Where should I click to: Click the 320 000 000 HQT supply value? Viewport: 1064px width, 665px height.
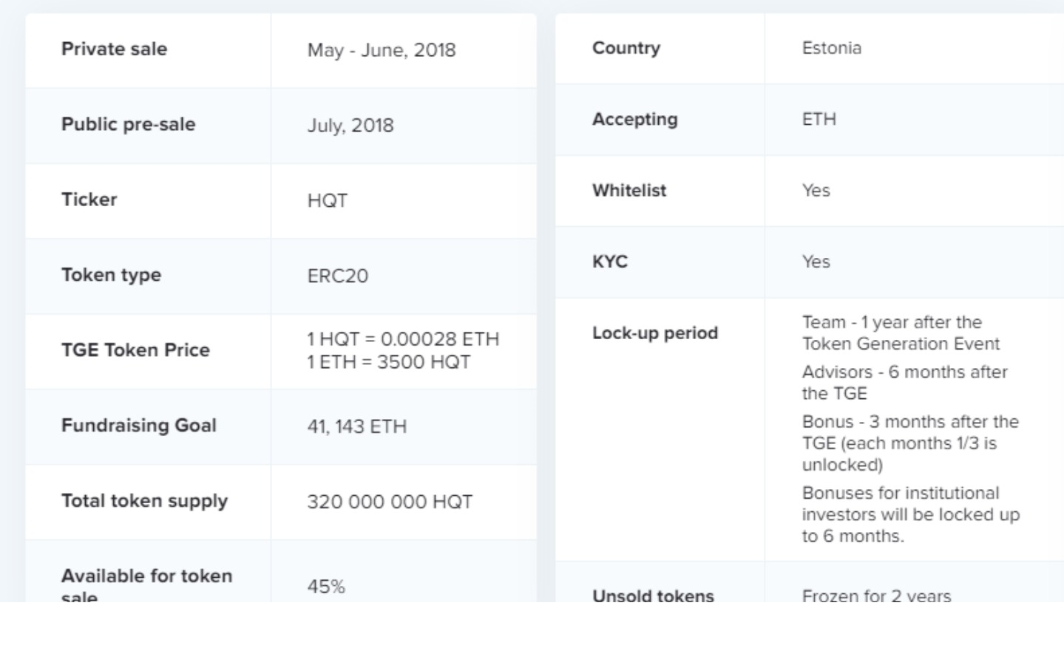click(390, 502)
